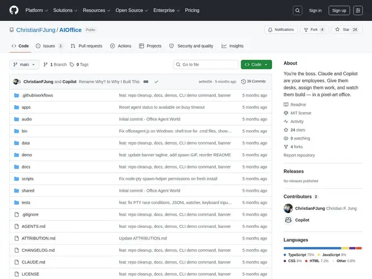This screenshot has width=372, height=279.
Task: Expand the commit message ellipsis button
Action: point(146,81)
